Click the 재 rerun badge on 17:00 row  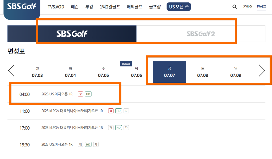pyautogui.click(x=111, y=128)
